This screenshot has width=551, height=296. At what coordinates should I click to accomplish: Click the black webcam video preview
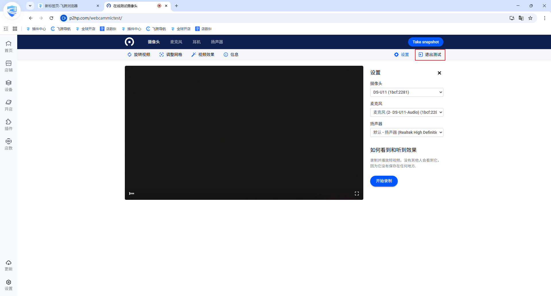(x=244, y=133)
